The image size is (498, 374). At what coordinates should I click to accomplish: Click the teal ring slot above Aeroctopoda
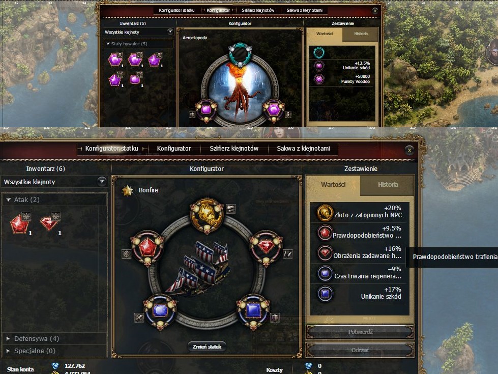click(240, 54)
